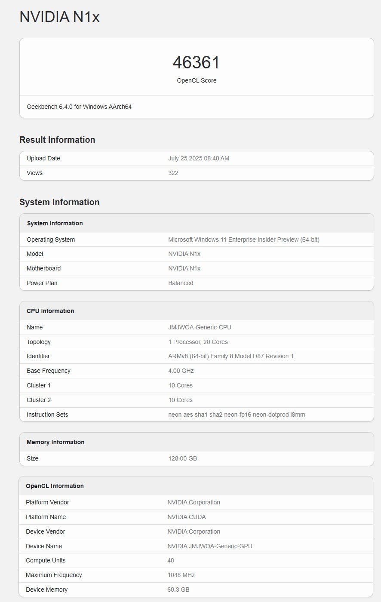
Task: Select the Base Frequency 4.00 GHz value
Action: pyautogui.click(x=181, y=371)
